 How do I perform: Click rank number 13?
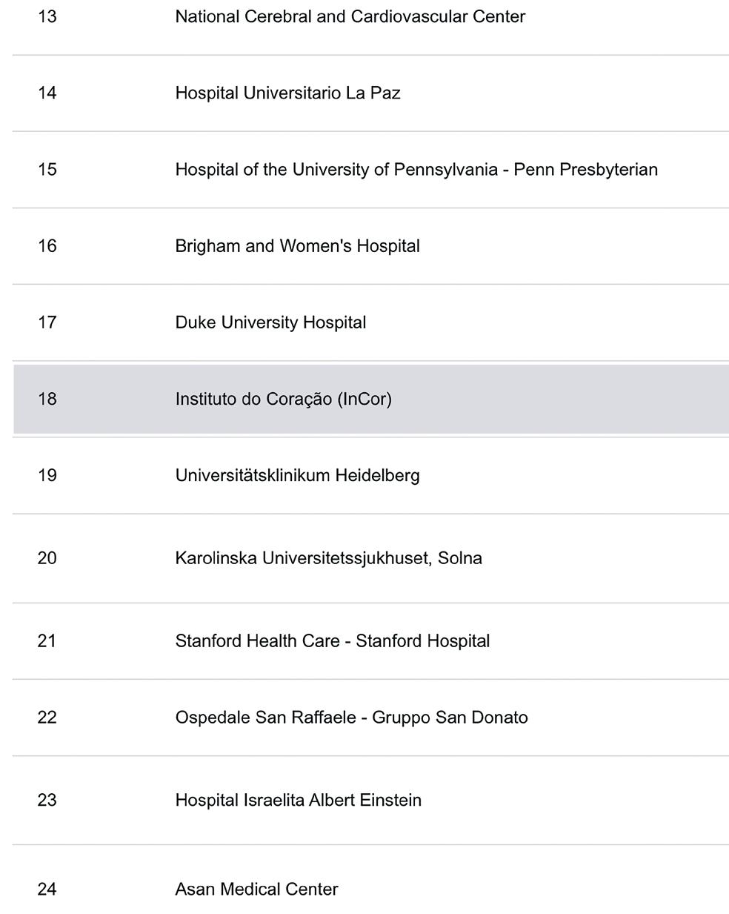pos(47,17)
